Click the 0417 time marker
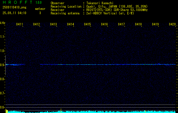The height and width of the screenshot is (113, 178). tap(121, 24)
